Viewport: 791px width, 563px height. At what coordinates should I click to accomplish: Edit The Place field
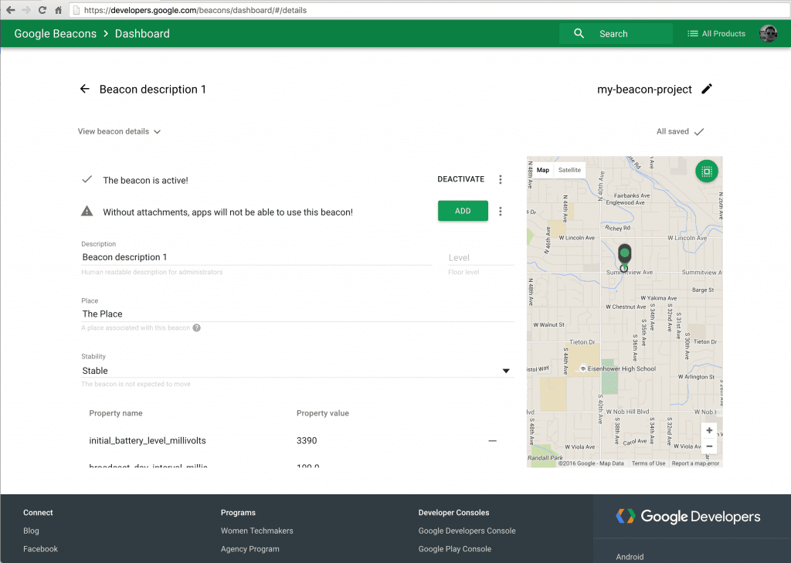tap(297, 314)
